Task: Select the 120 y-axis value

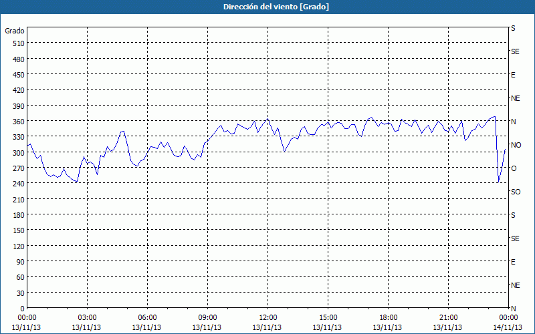Action: point(19,246)
